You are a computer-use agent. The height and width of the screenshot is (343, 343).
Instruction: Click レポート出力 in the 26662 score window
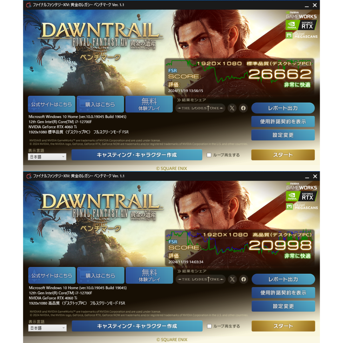(x=283, y=108)
